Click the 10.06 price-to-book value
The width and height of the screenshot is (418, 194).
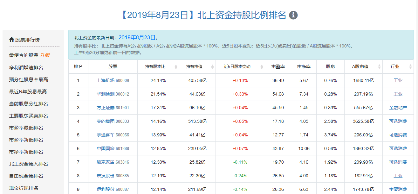point(304,148)
